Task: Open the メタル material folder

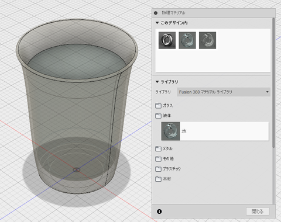Action: (164, 149)
